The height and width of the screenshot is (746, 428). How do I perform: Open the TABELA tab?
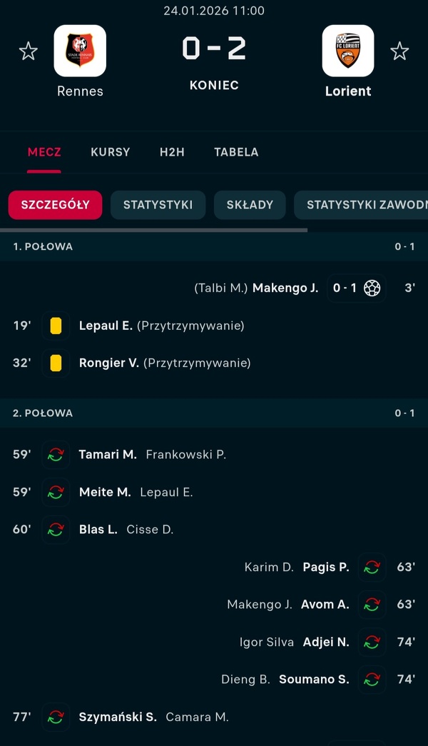[x=236, y=152]
